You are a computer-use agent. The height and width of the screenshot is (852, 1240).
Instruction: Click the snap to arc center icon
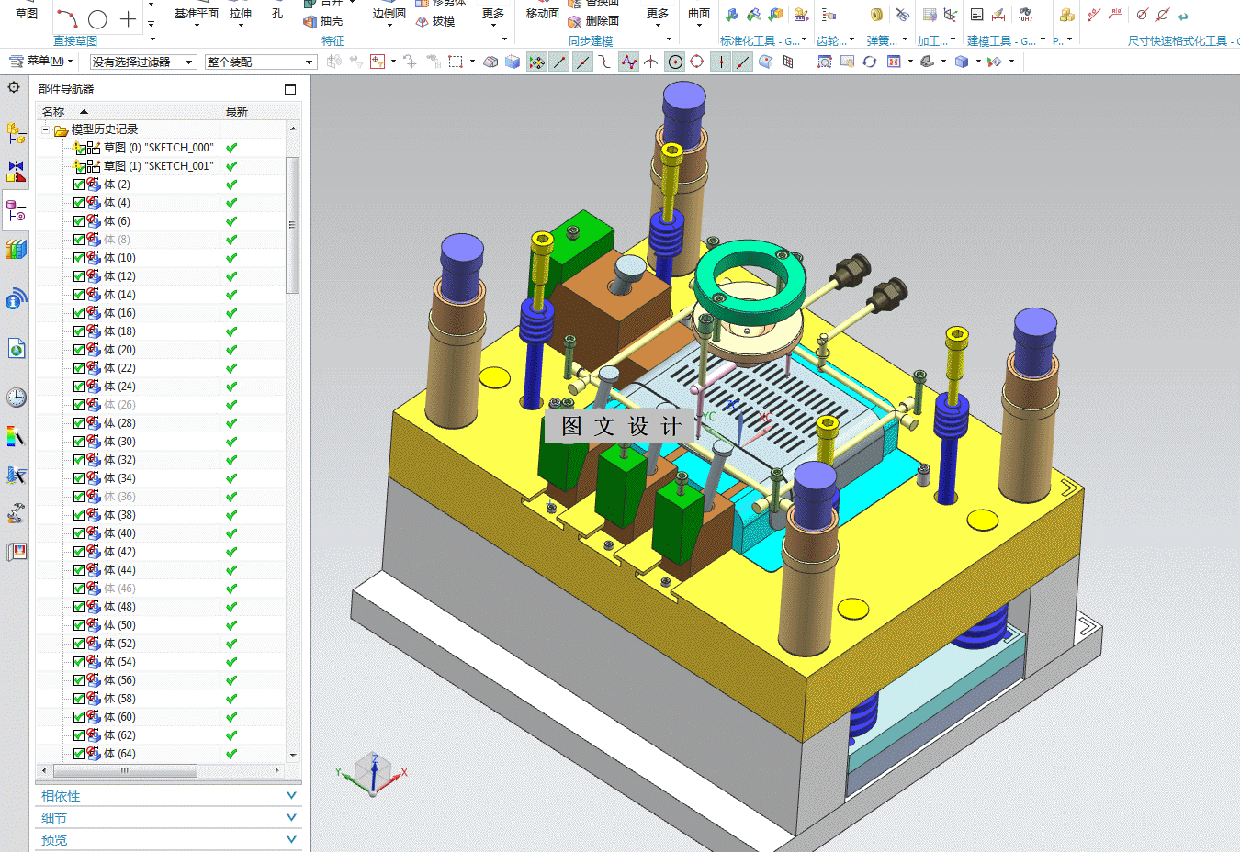click(675, 62)
